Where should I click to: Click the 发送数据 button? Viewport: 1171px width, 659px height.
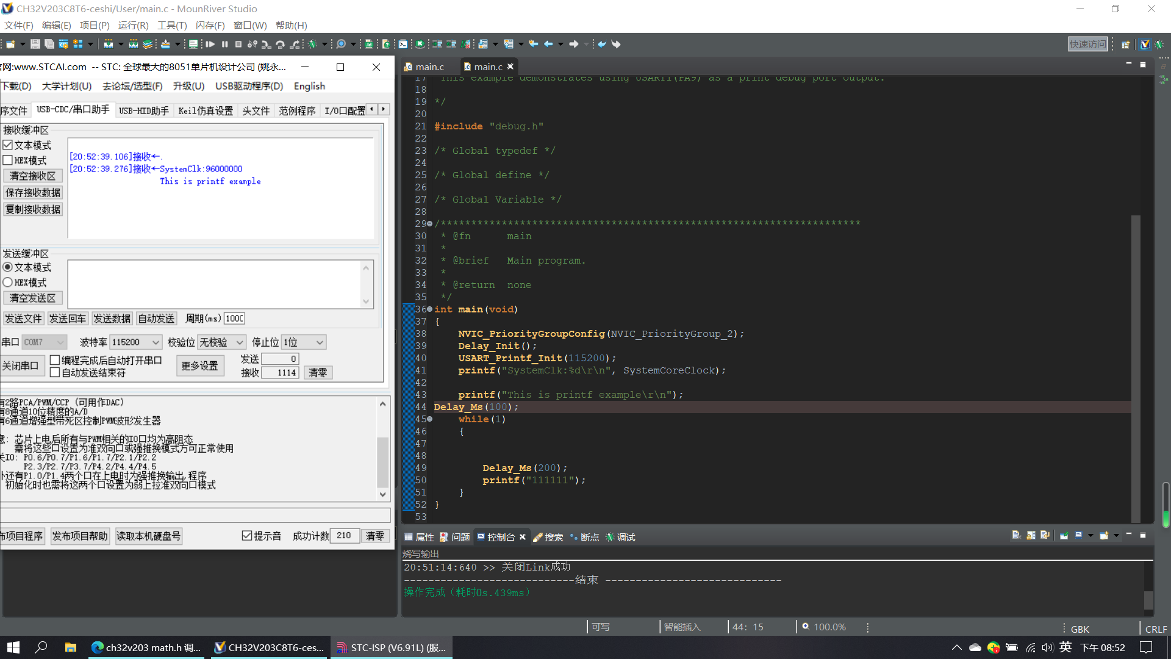(x=112, y=319)
